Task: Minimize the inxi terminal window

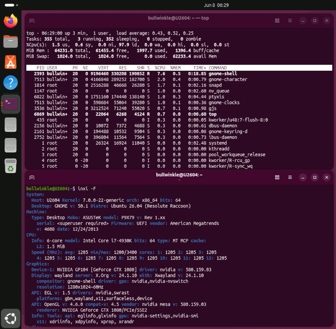Action: pos(303,178)
